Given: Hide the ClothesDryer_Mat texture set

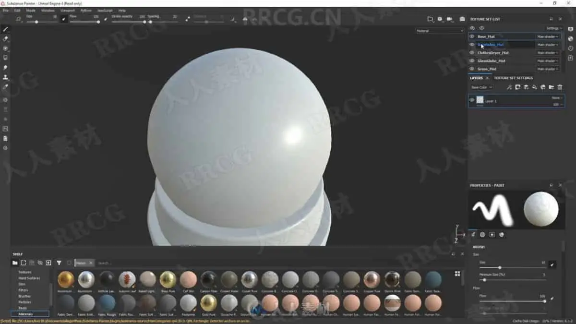Looking at the screenshot, I should [x=472, y=53].
